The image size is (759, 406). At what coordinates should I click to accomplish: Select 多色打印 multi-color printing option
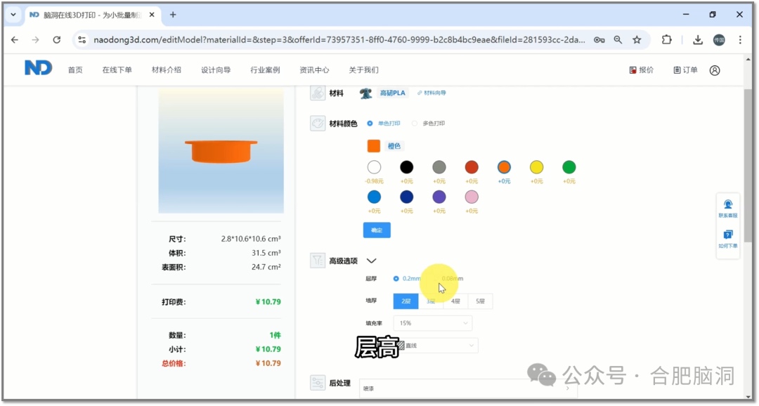[x=415, y=124]
